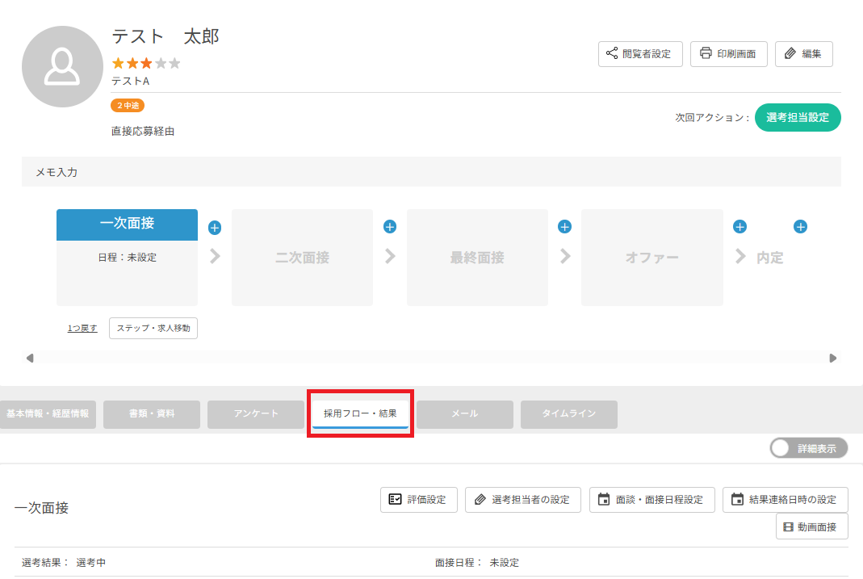Click plus icon between 最終面接 and オファー
The height and width of the screenshot is (579, 863).
[x=565, y=227]
